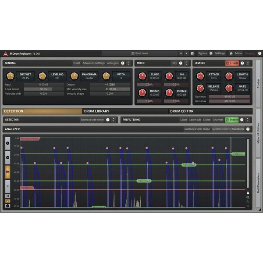Click the lock icon in analyzer
Image resolution: width=263 pixels, height=263 pixels.
click(248, 193)
